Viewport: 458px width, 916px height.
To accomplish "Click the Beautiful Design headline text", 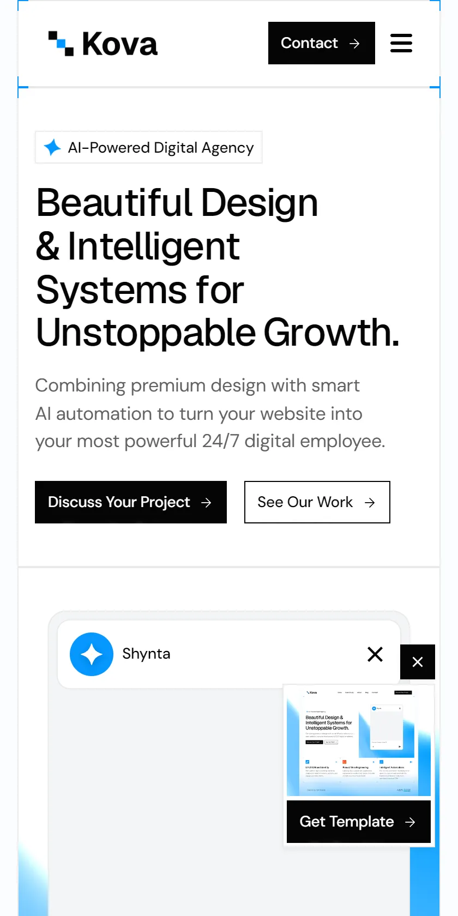I will click(x=218, y=267).
